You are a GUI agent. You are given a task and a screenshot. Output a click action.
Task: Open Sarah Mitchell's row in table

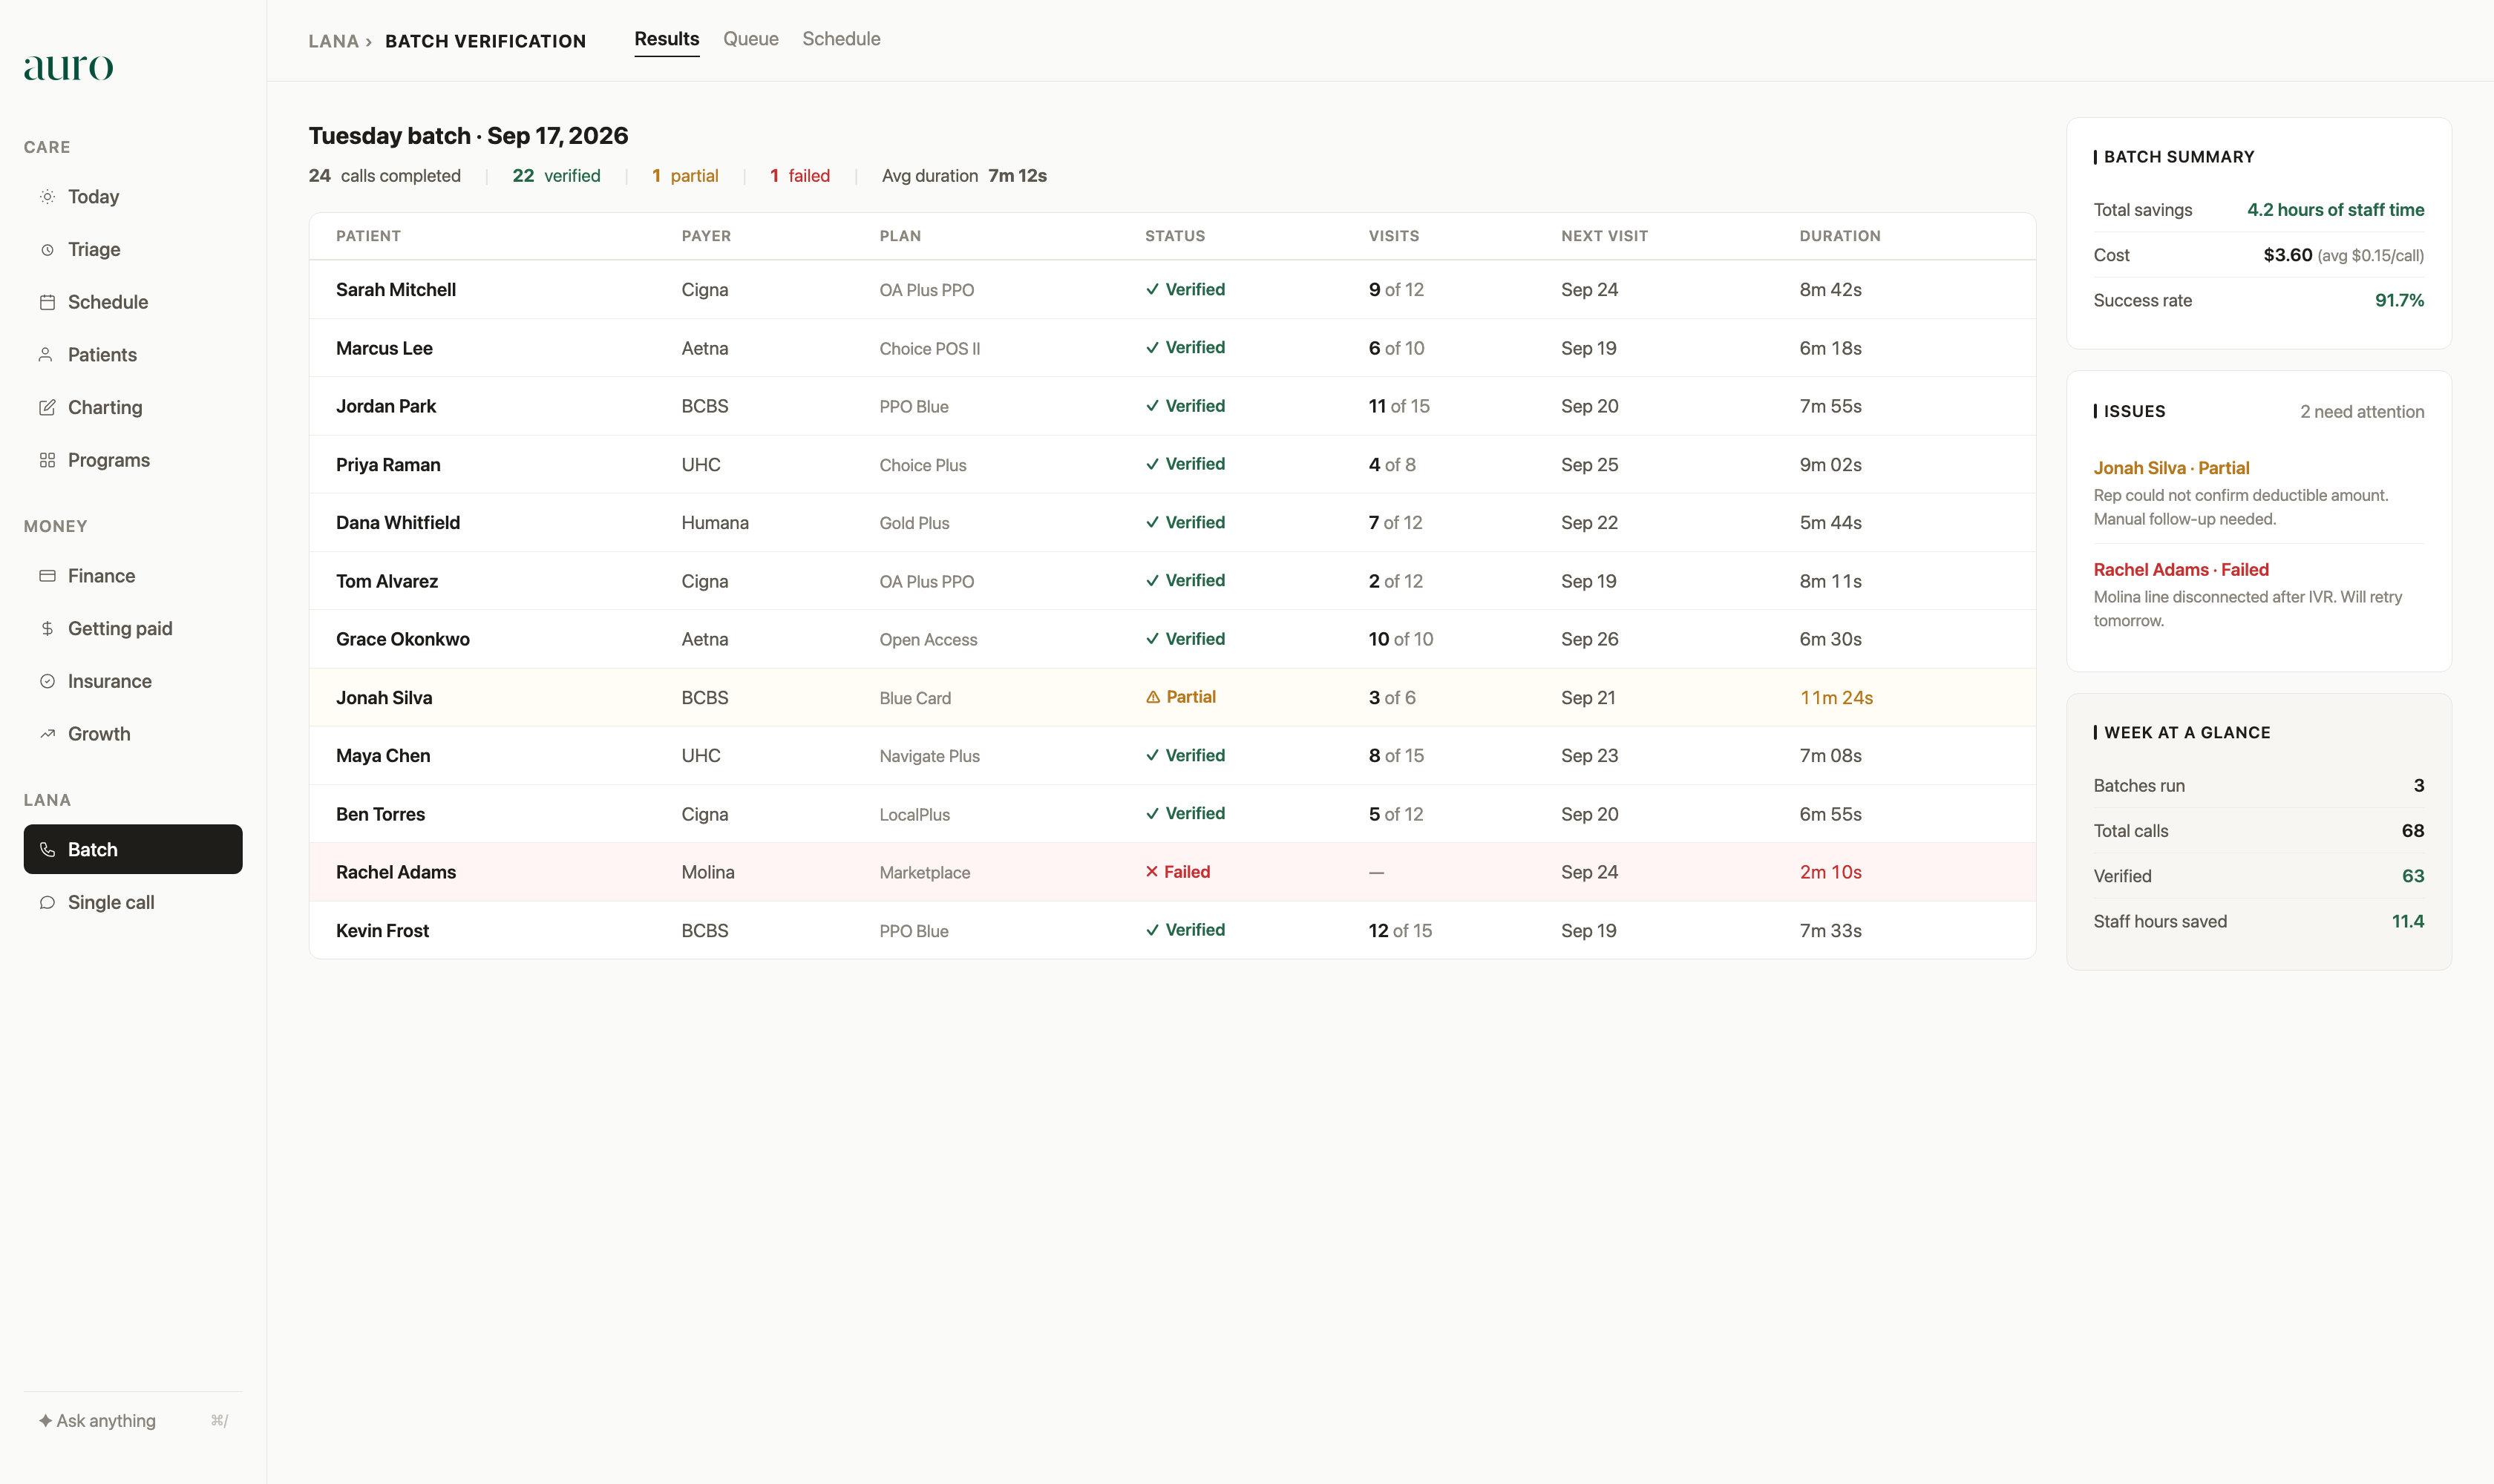click(x=1171, y=290)
